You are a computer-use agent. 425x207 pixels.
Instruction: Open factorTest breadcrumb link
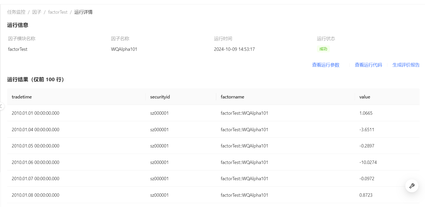[x=58, y=12]
